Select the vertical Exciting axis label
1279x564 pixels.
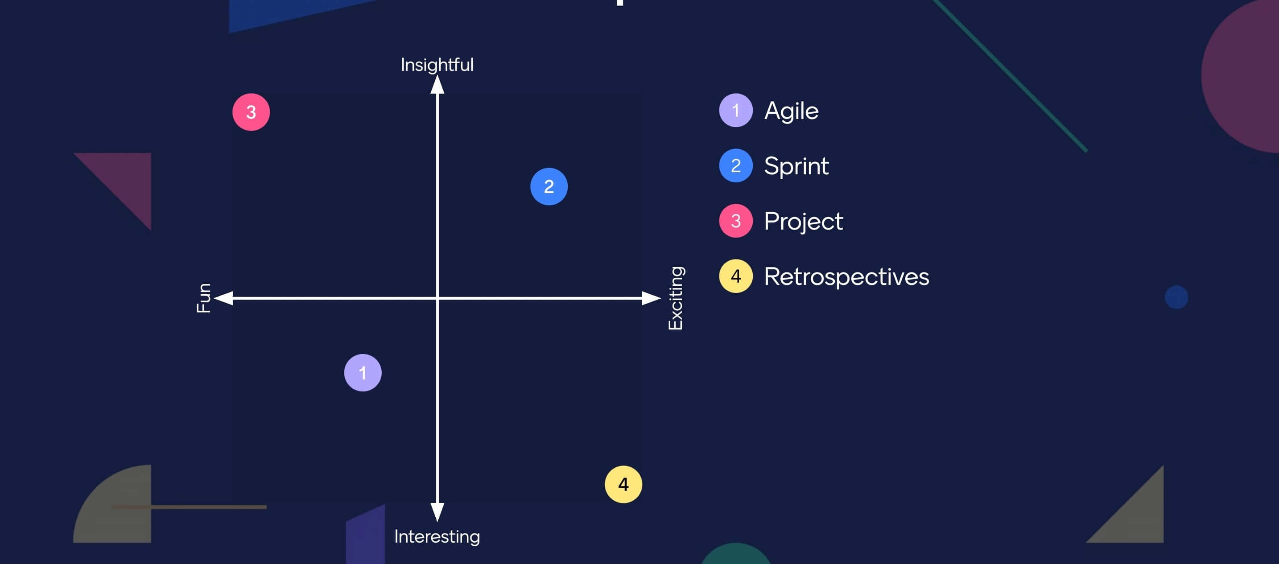[x=676, y=298]
